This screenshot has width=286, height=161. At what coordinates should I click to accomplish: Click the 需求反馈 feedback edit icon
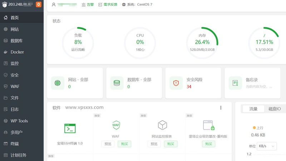coord(100,5)
